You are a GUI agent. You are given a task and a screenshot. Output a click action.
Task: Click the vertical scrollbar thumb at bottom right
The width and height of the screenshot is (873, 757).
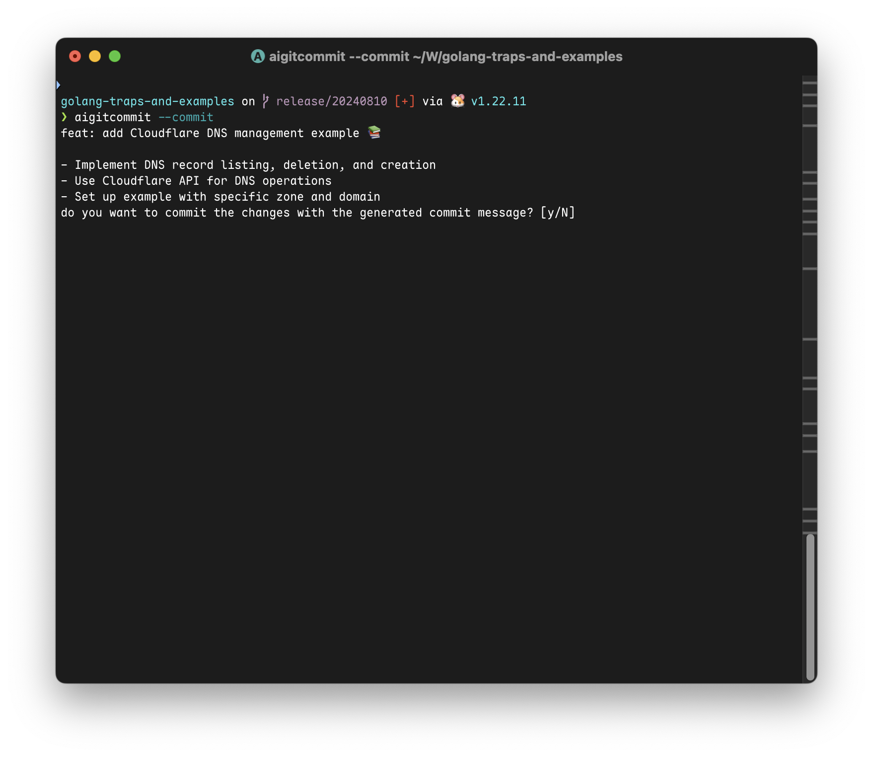click(x=810, y=607)
